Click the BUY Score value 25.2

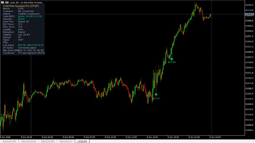(x=20, y=24)
